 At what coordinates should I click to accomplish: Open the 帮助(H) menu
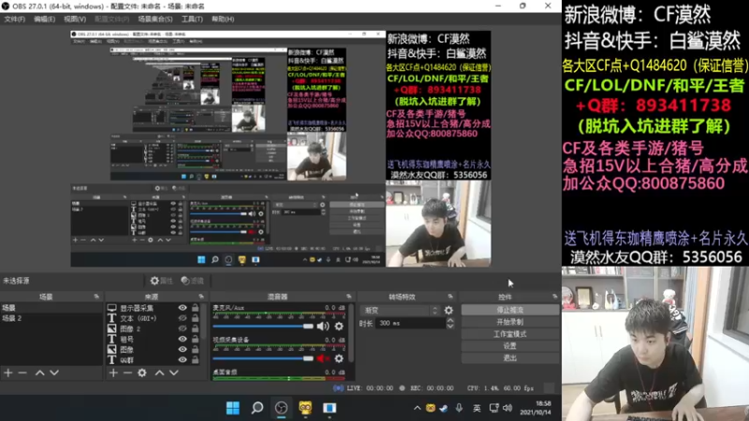pyautogui.click(x=223, y=19)
